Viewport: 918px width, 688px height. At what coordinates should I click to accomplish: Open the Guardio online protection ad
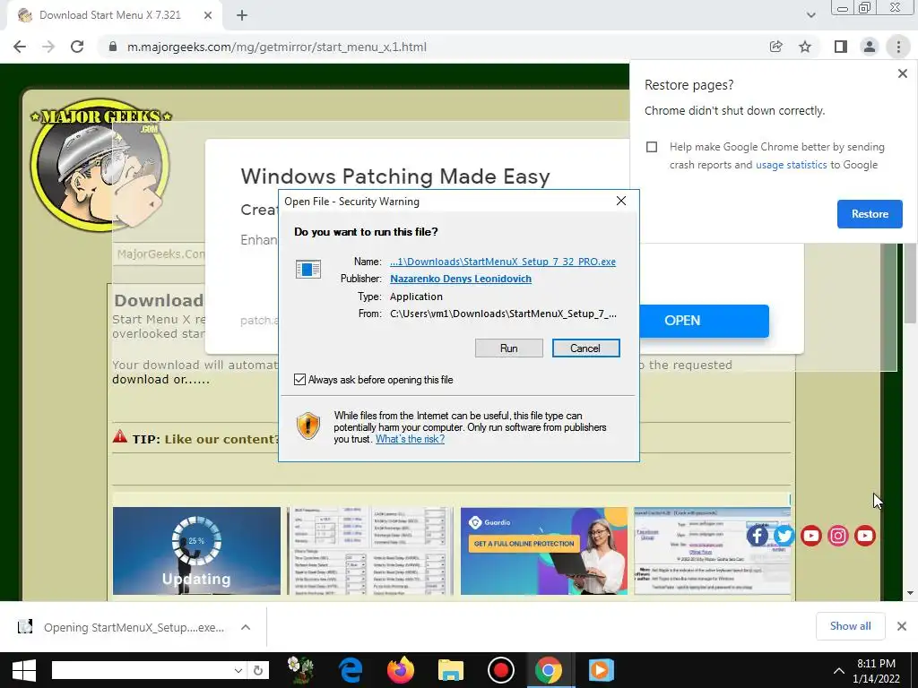tap(544, 551)
